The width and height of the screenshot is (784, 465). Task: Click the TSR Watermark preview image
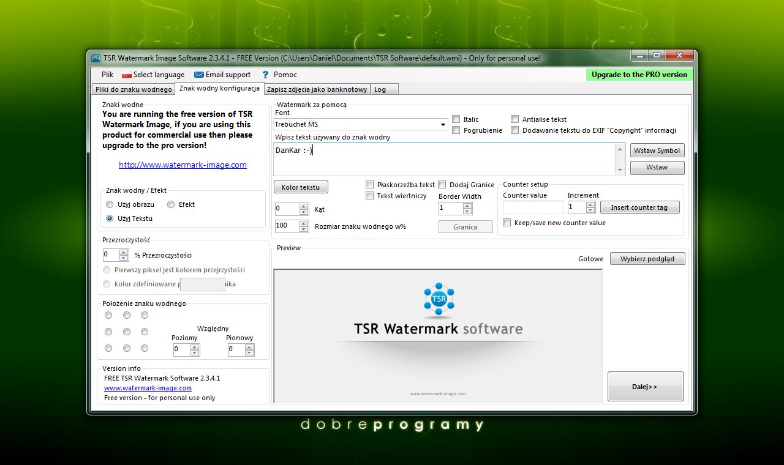(438, 336)
